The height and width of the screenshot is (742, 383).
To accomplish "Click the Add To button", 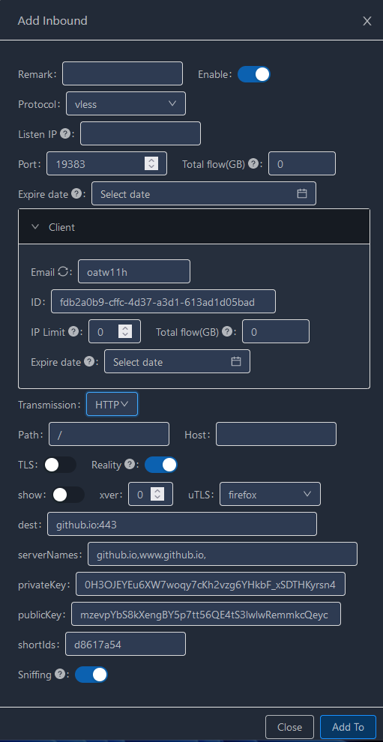I will tap(348, 727).
